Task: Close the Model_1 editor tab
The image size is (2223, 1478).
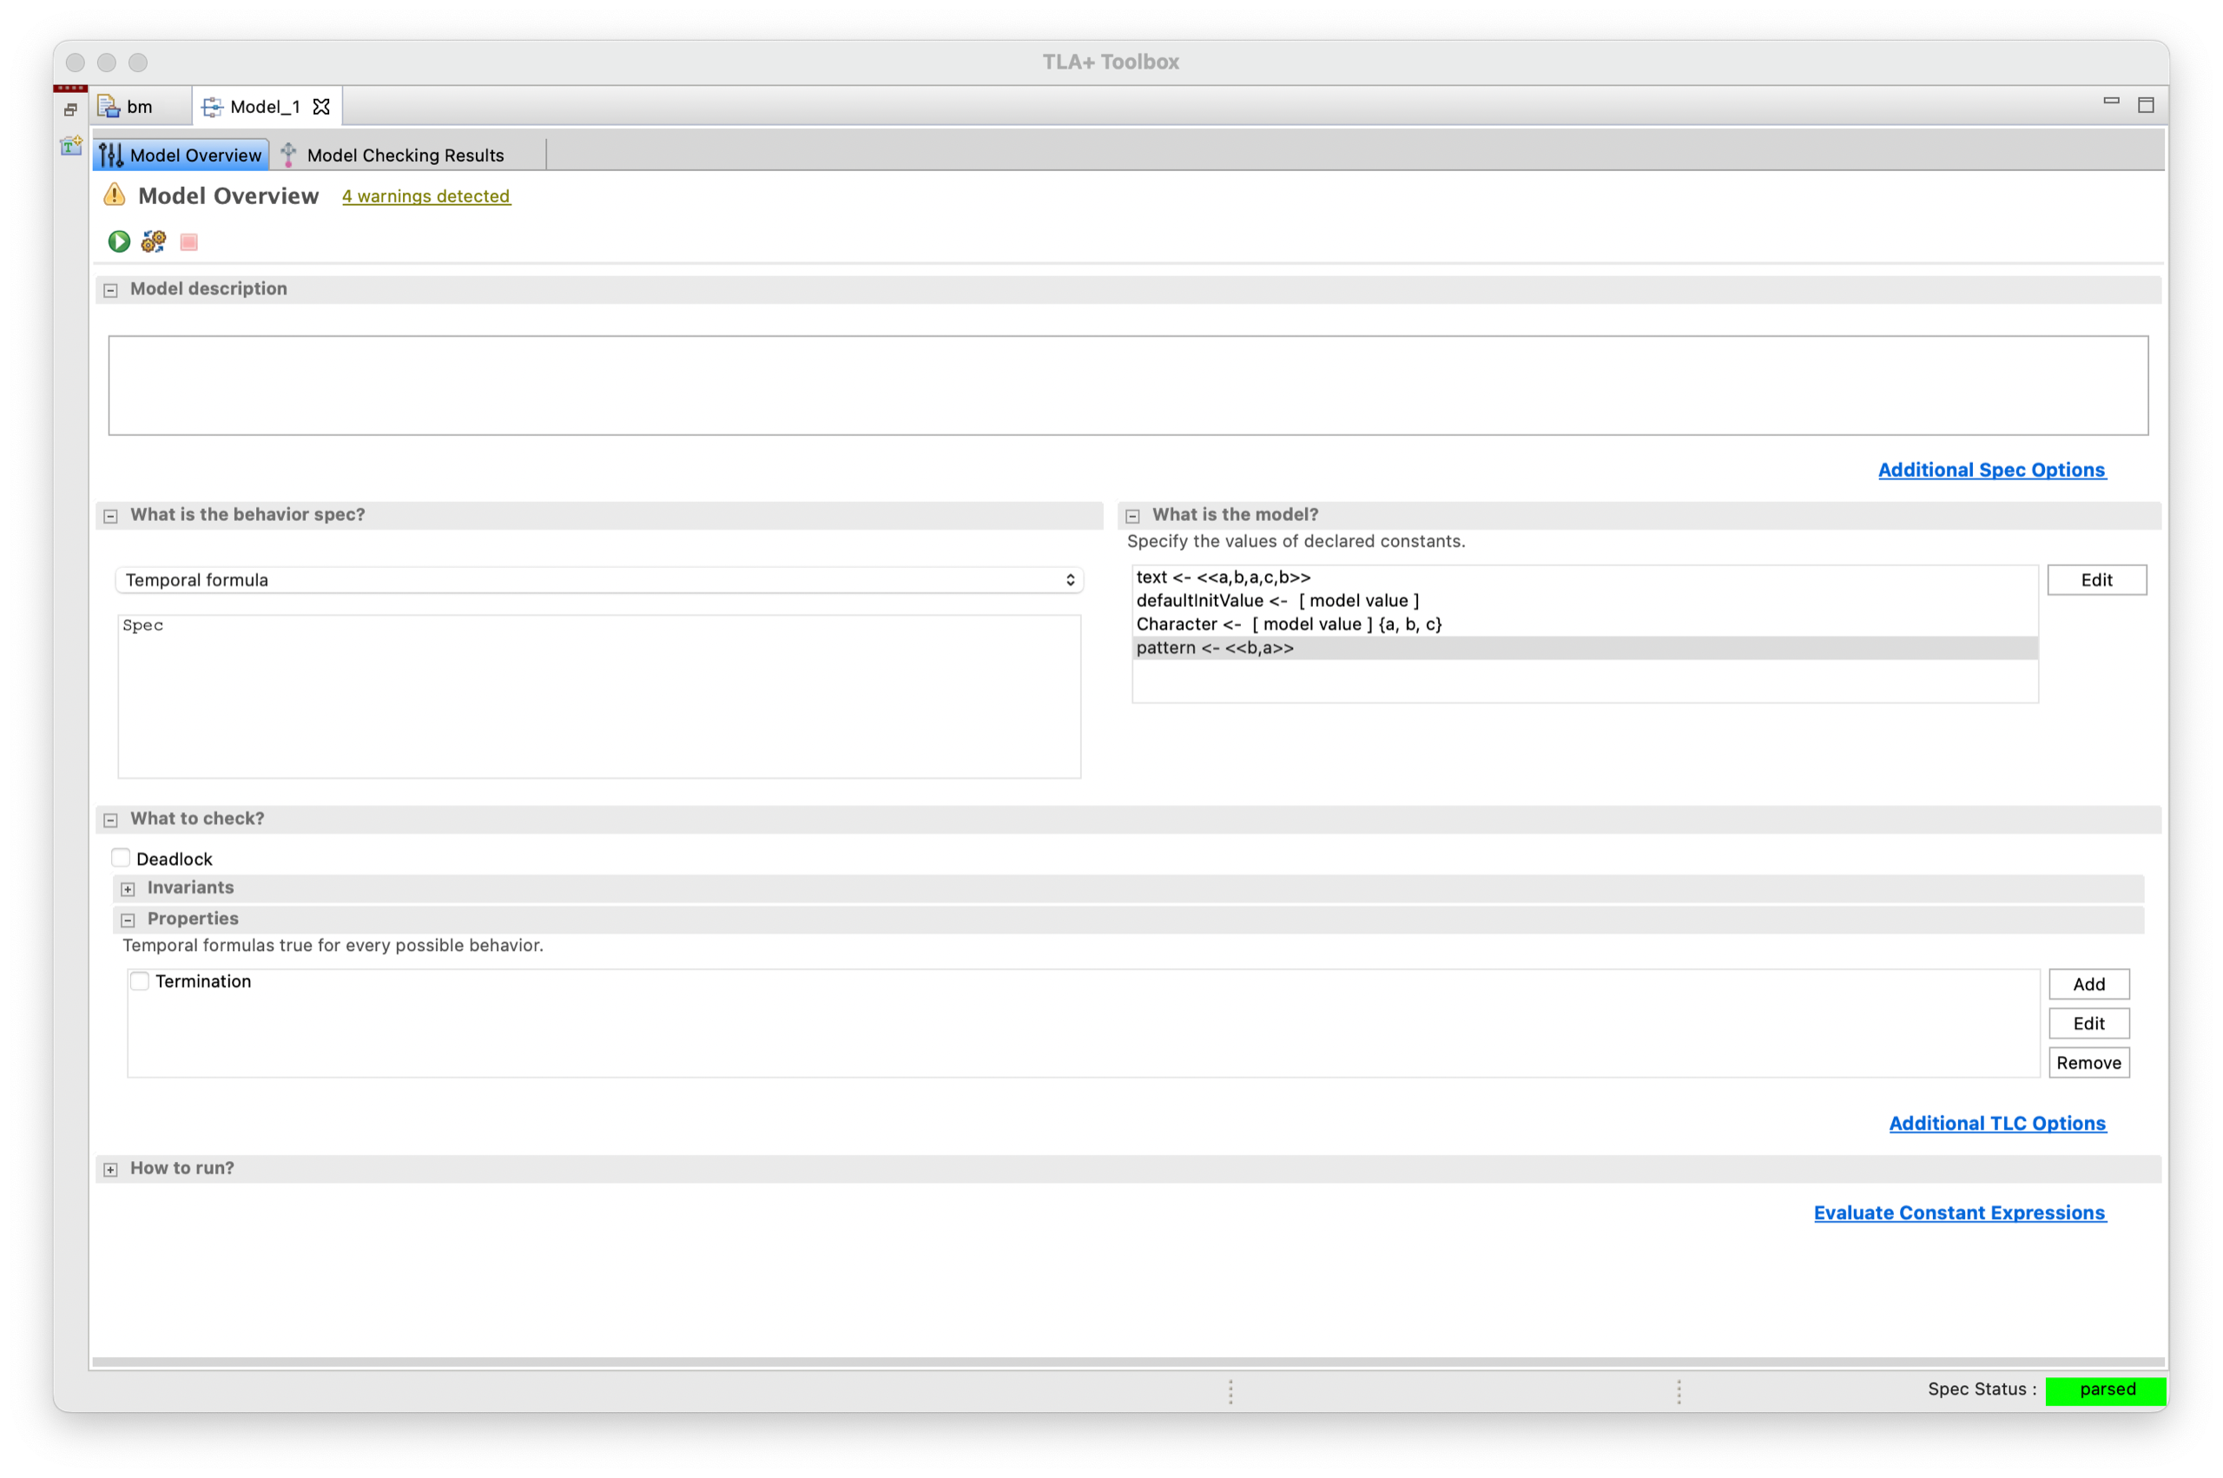Action: click(321, 107)
